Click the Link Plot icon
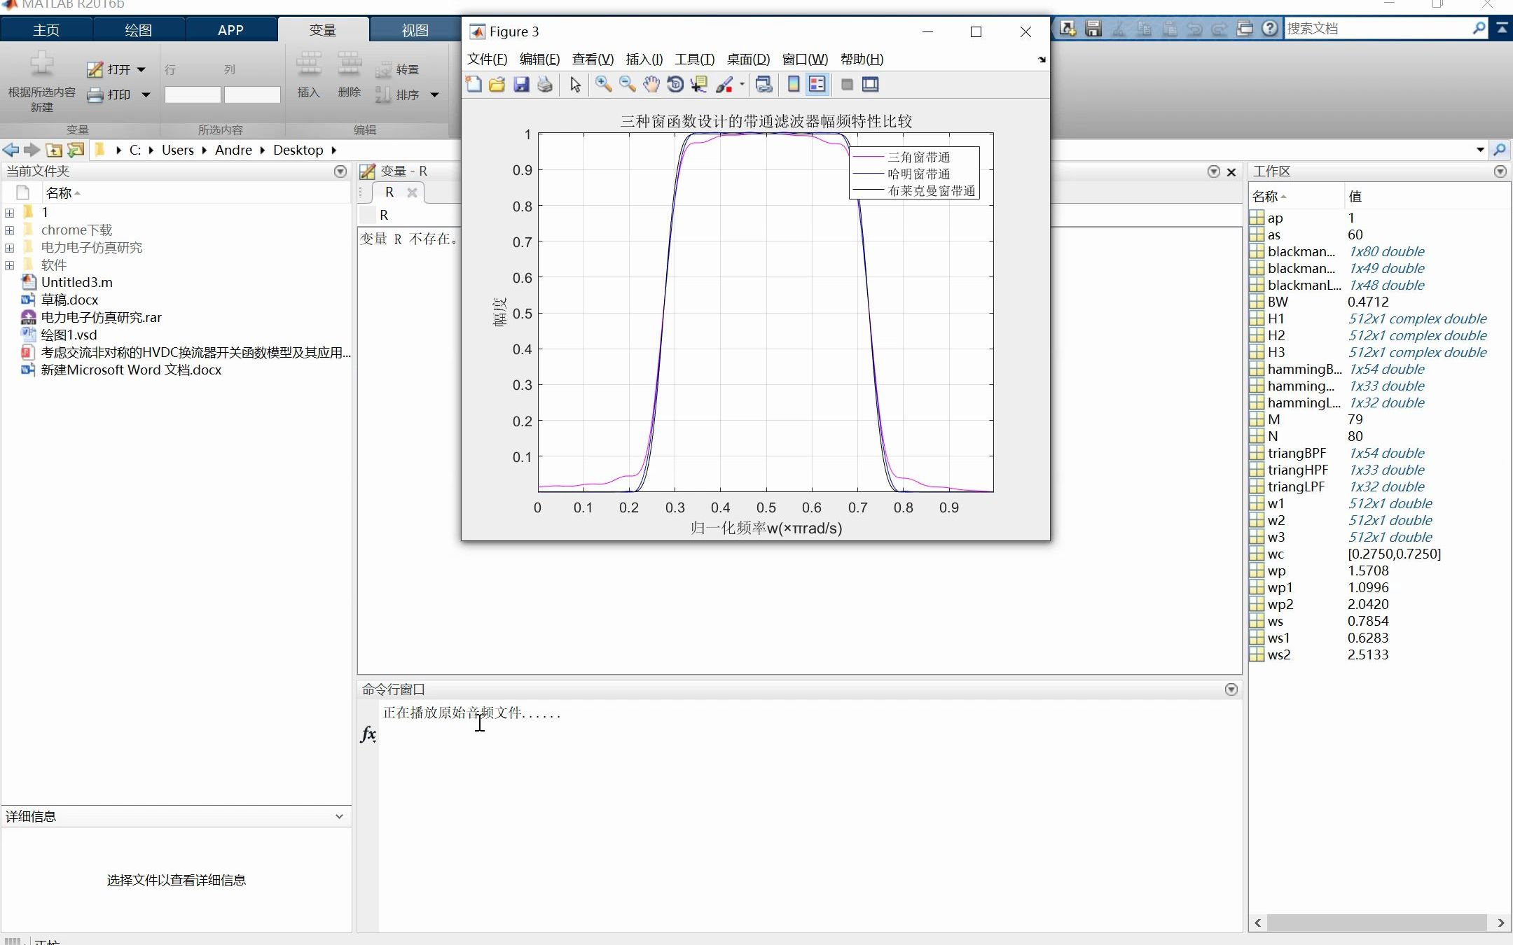 point(764,85)
